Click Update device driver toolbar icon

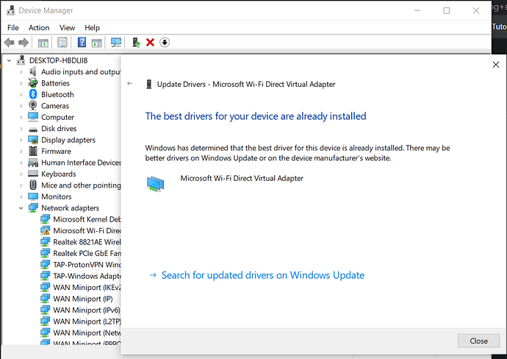136,43
